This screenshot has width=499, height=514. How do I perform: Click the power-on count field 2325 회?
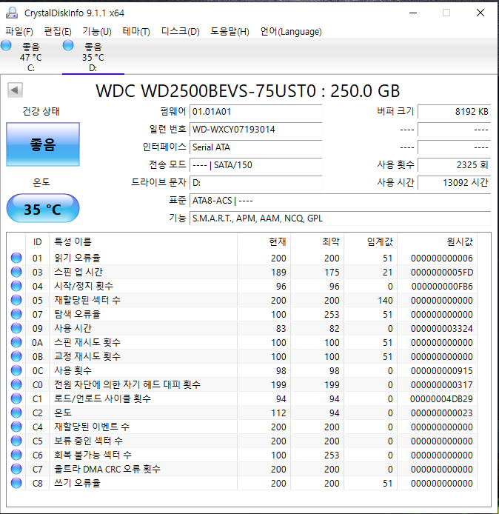[x=454, y=165]
